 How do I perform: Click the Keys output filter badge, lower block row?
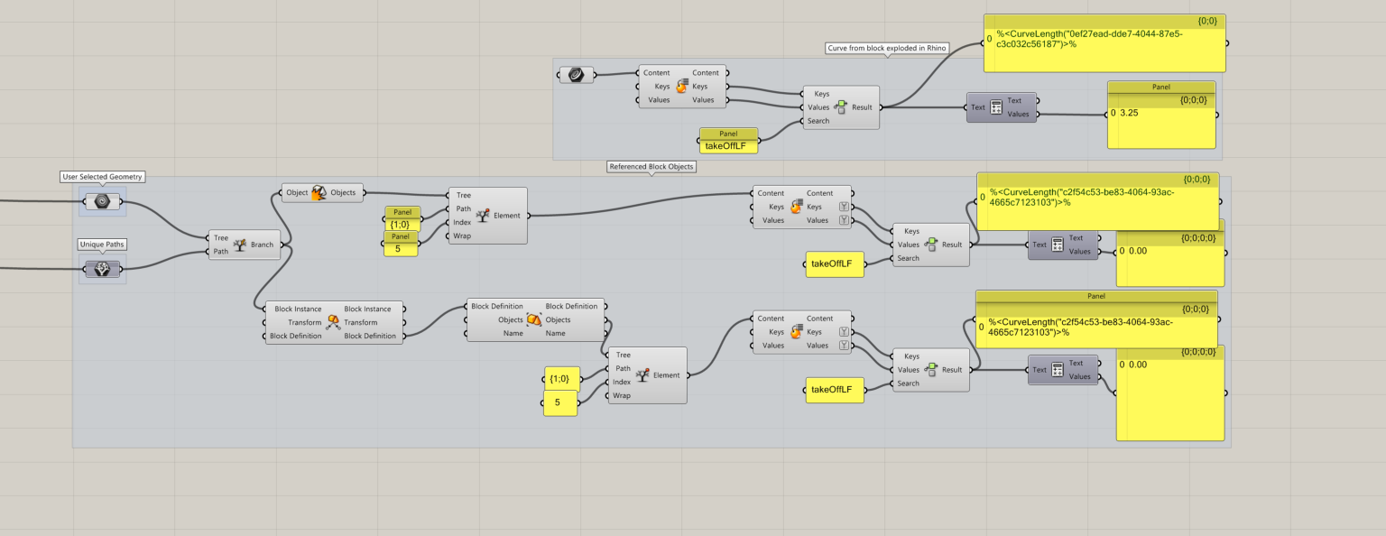point(844,332)
